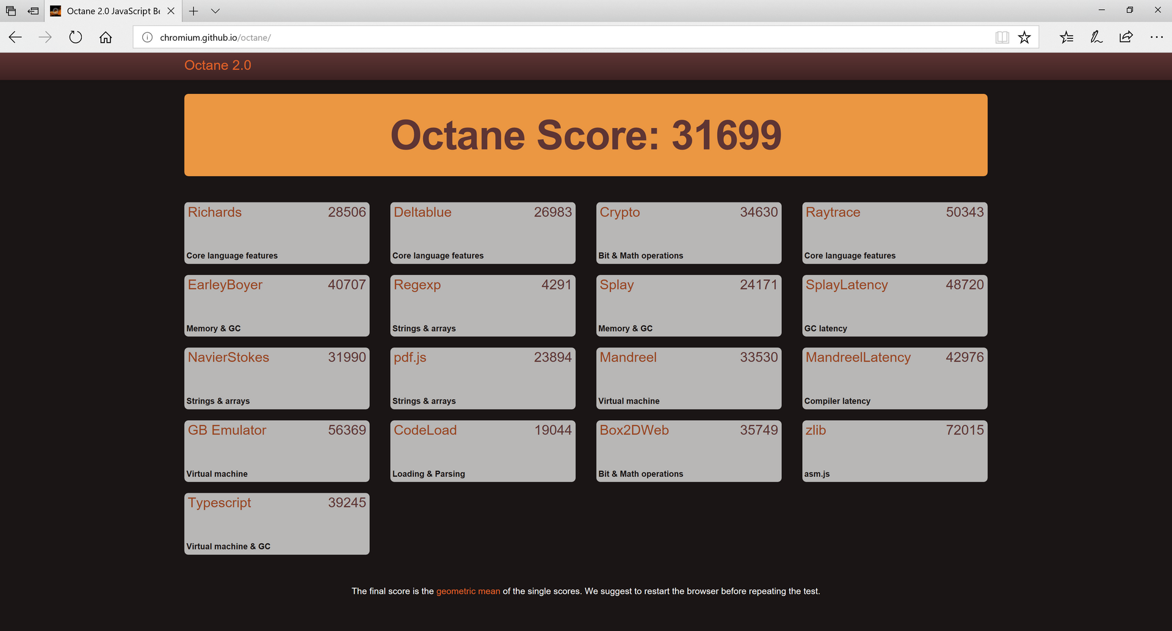This screenshot has height=631, width=1172.
Task: Add page to favorites star
Action: [1024, 38]
